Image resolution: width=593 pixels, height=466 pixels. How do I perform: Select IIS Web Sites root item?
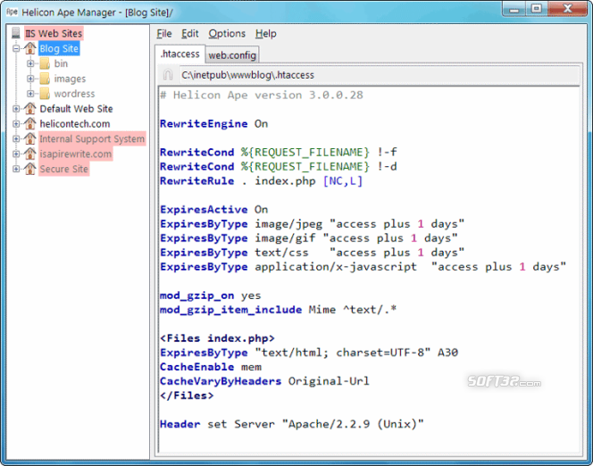[60, 34]
